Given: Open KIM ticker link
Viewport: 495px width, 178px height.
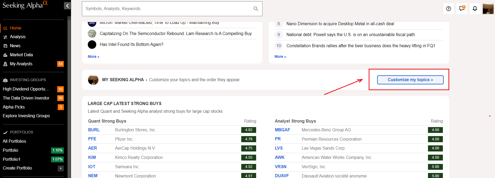Looking at the screenshot, I should click(92, 158).
